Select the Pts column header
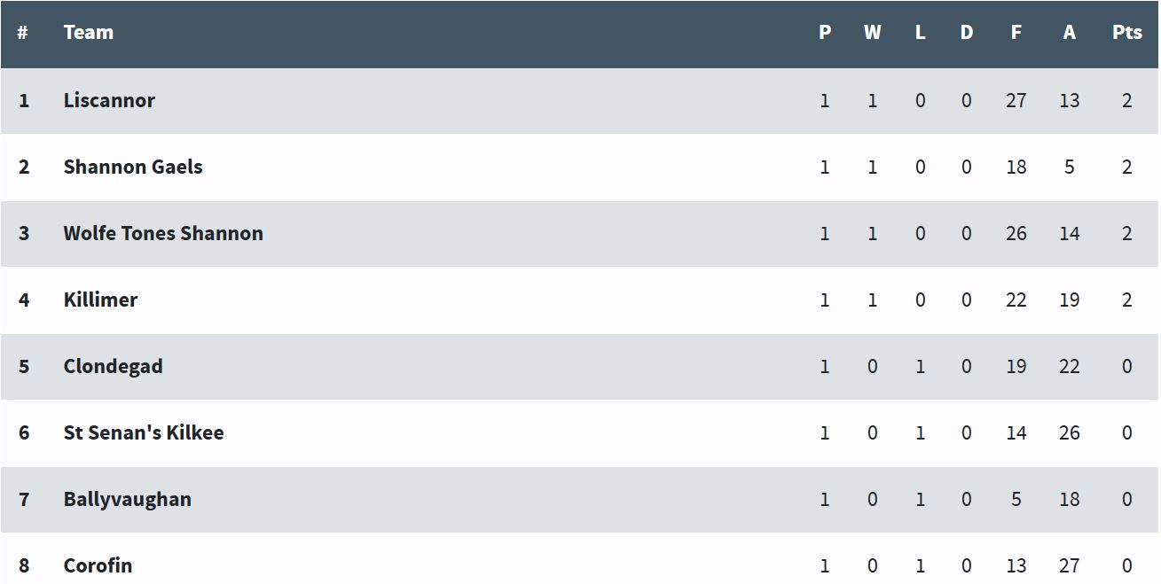Viewport: 1161px width, 584px height. point(1126,33)
